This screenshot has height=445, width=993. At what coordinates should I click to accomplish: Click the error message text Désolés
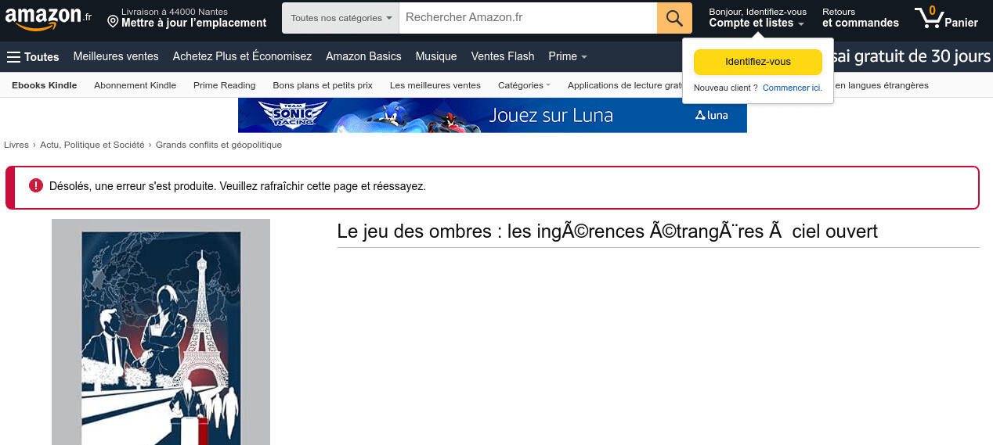[237, 187]
